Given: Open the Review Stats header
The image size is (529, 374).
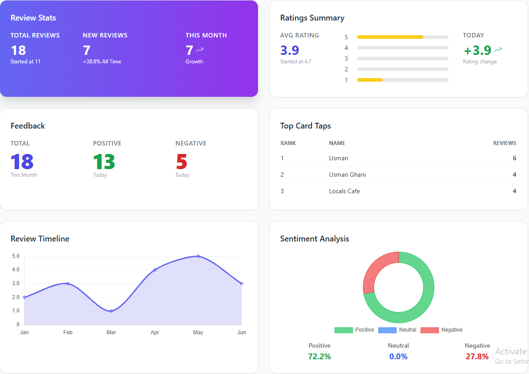Looking at the screenshot, I should click(x=33, y=18).
